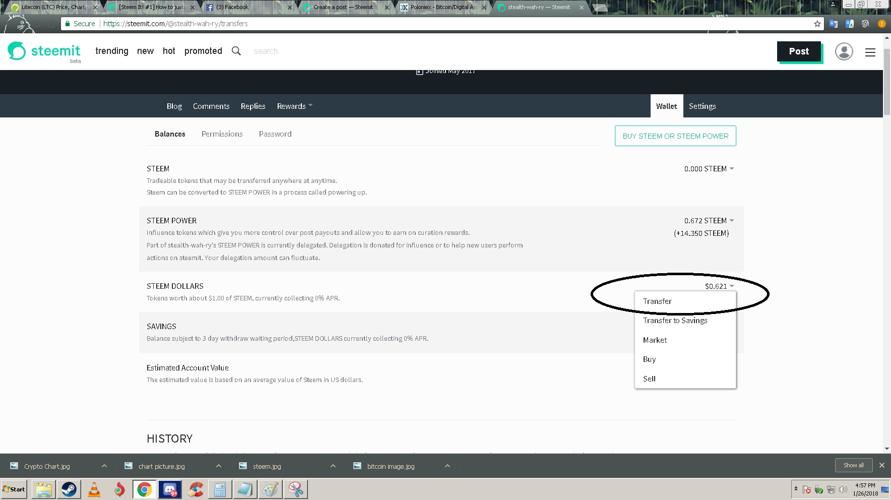Screen dimensions: 891x500
Task: Open options arrow for Crypto Chart.jpg download
Action: (x=104, y=466)
